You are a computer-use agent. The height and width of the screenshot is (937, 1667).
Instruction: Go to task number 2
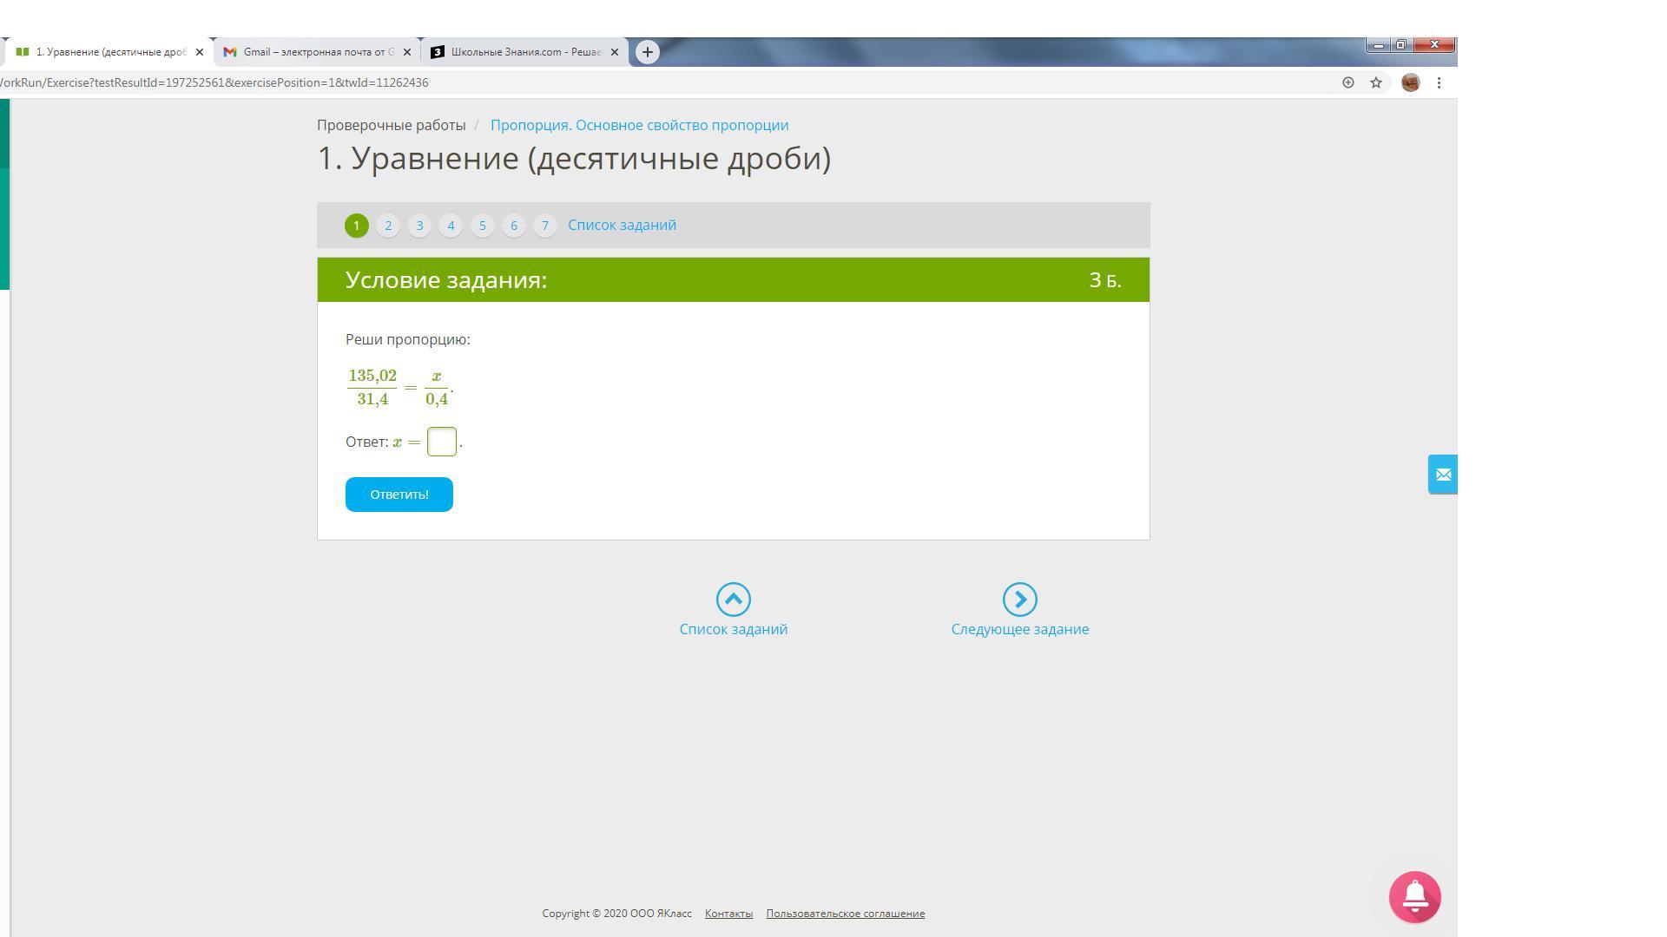[388, 226]
